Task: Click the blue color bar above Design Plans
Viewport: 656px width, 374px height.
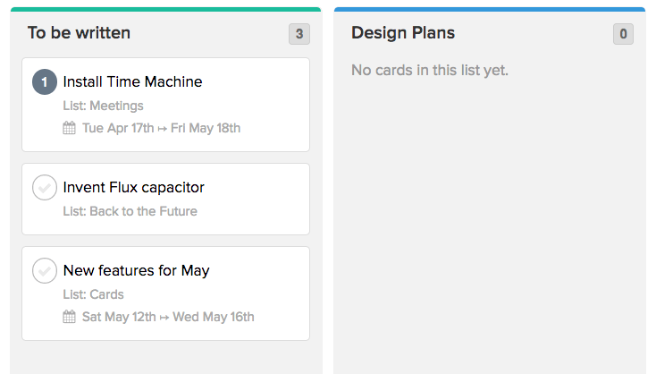Action: [490, 9]
